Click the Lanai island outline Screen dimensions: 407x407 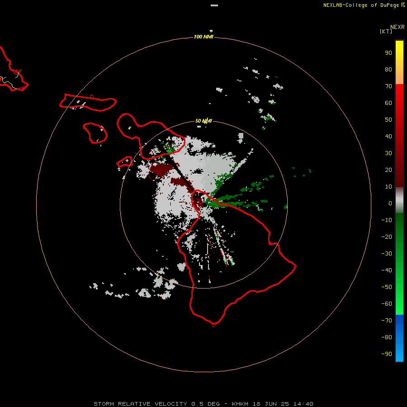pos(95,133)
